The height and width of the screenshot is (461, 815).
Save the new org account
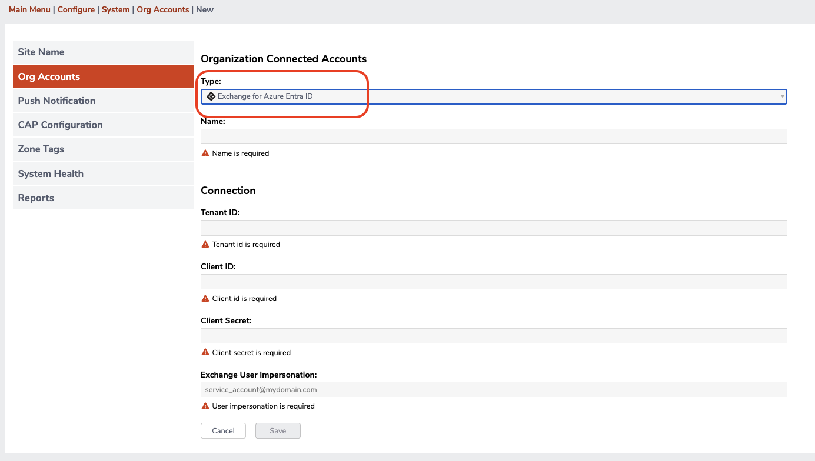click(278, 430)
